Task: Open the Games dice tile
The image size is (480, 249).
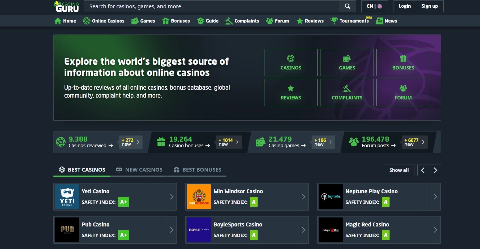Action: (x=347, y=63)
